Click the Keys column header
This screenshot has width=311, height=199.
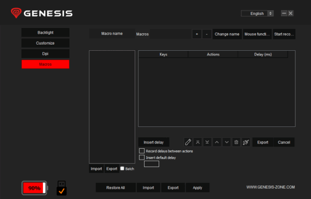coord(163,54)
